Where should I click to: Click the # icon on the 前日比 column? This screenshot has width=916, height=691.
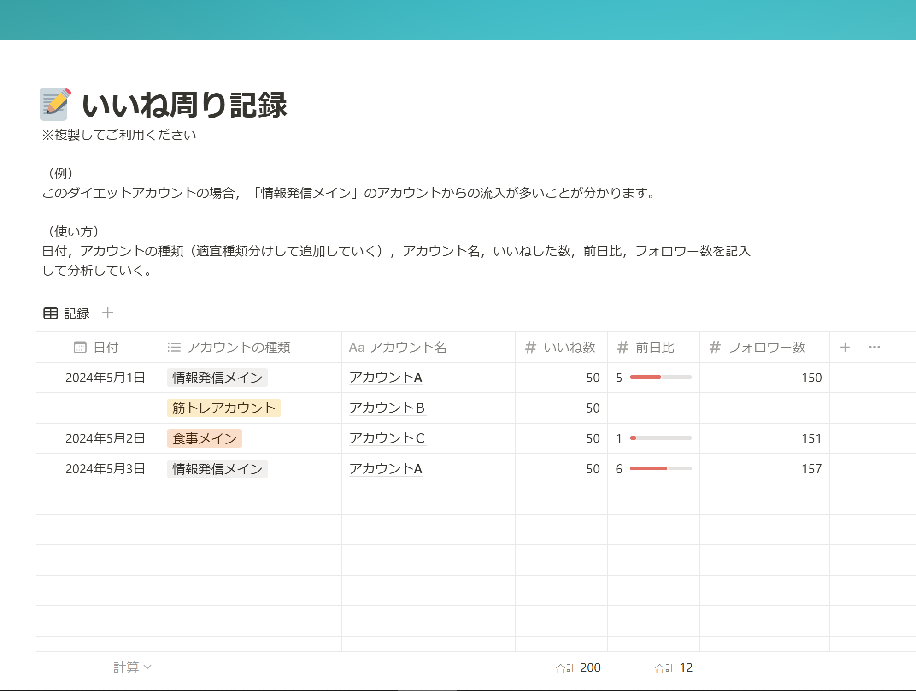(623, 348)
